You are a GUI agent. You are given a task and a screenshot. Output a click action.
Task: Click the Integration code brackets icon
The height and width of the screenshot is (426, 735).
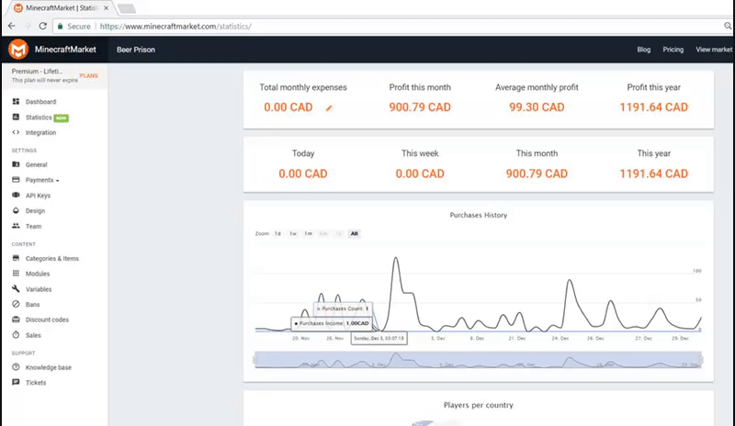point(16,132)
